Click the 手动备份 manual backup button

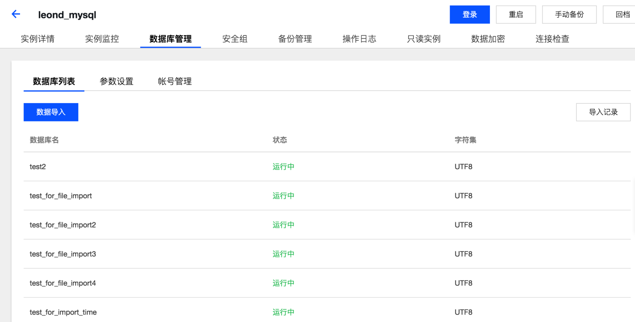tap(569, 14)
